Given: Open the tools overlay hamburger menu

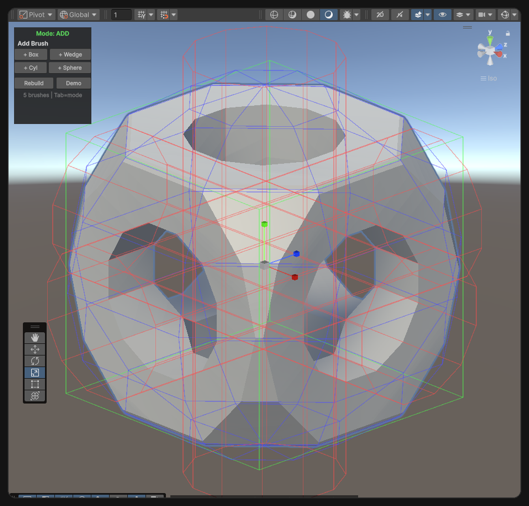Looking at the screenshot, I should click(x=35, y=326).
